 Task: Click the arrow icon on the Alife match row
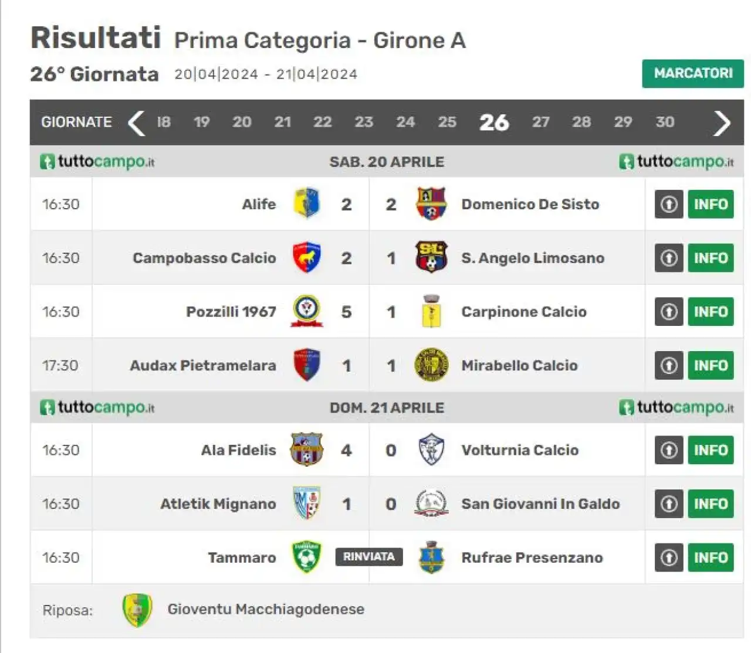click(x=669, y=204)
